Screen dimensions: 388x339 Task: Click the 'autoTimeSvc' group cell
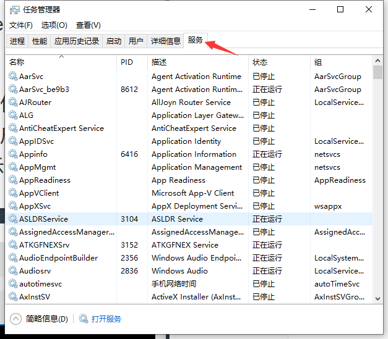[x=337, y=283]
